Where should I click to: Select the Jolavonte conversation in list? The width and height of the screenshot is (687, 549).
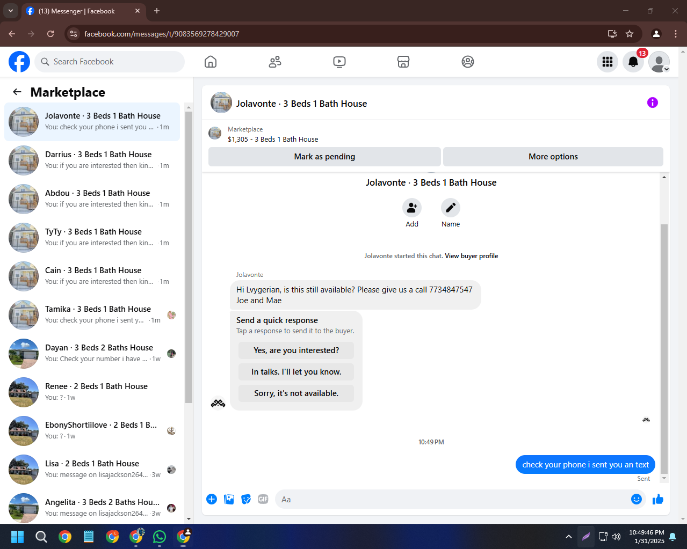[x=92, y=122]
